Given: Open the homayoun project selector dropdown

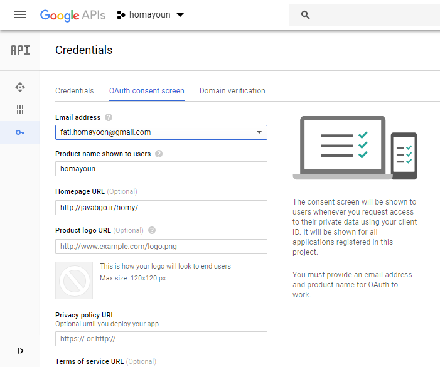Looking at the screenshot, I should coord(151,14).
